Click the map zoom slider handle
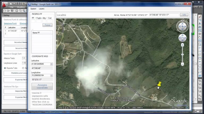This screenshot has width=204, height=114. (x=182, y=55)
